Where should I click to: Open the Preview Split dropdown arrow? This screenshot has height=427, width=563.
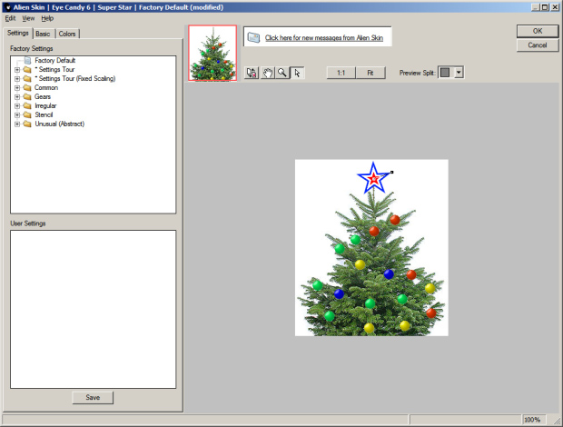click(x=459, y=73)
